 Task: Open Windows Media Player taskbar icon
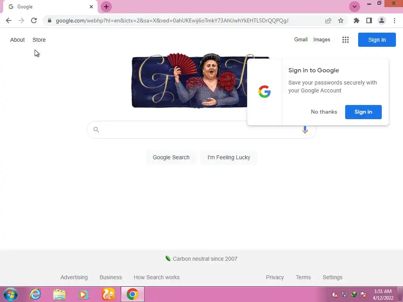point(83,295)
